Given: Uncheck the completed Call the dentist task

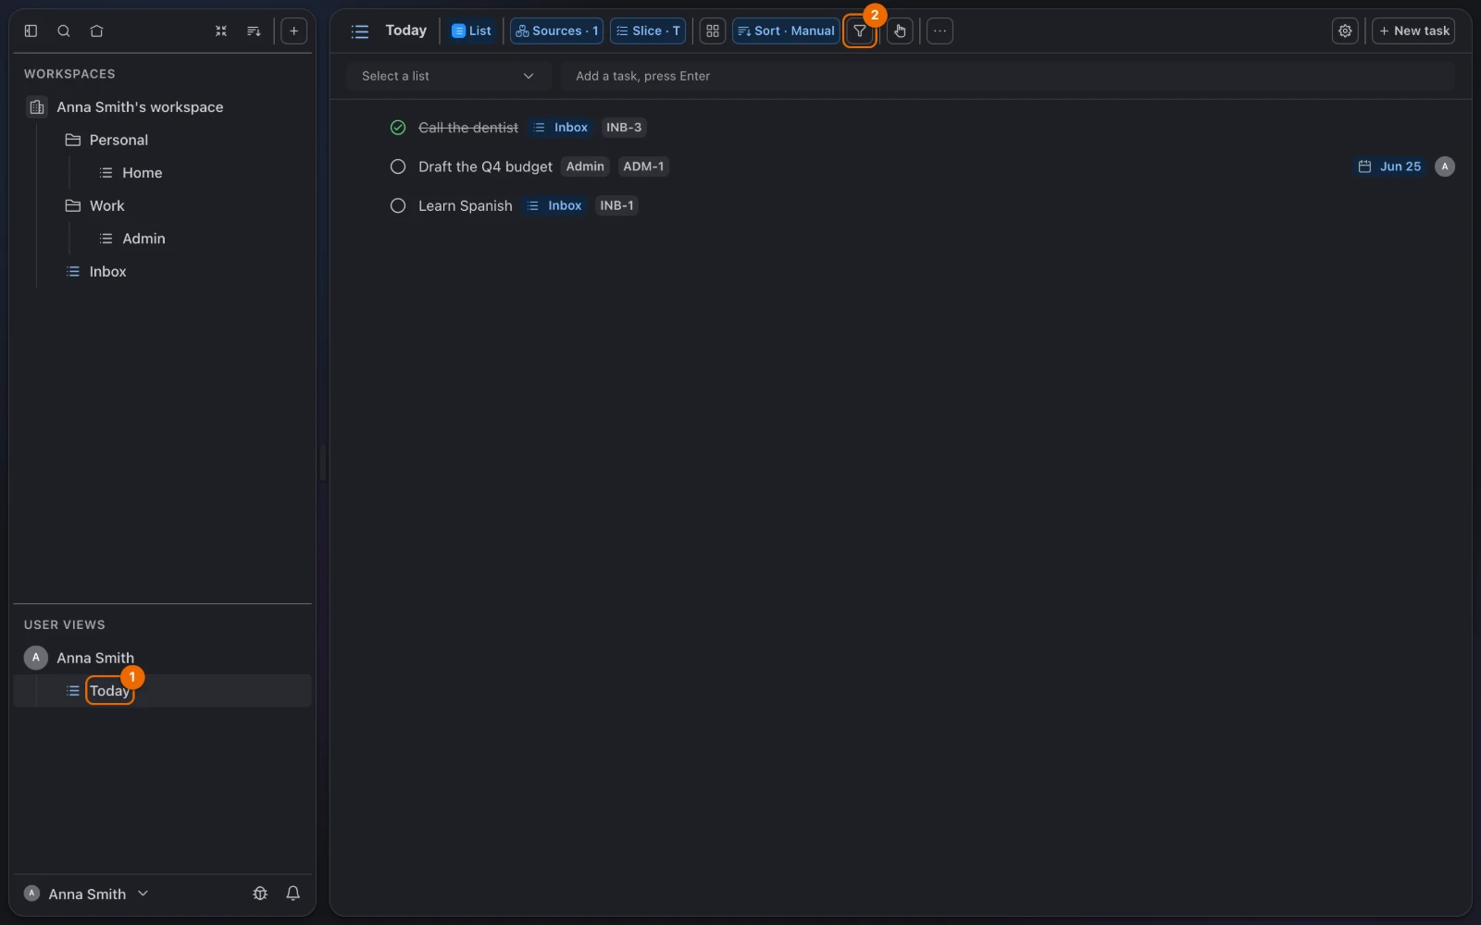Looking at the screenshot, I should tap(398, 128).
